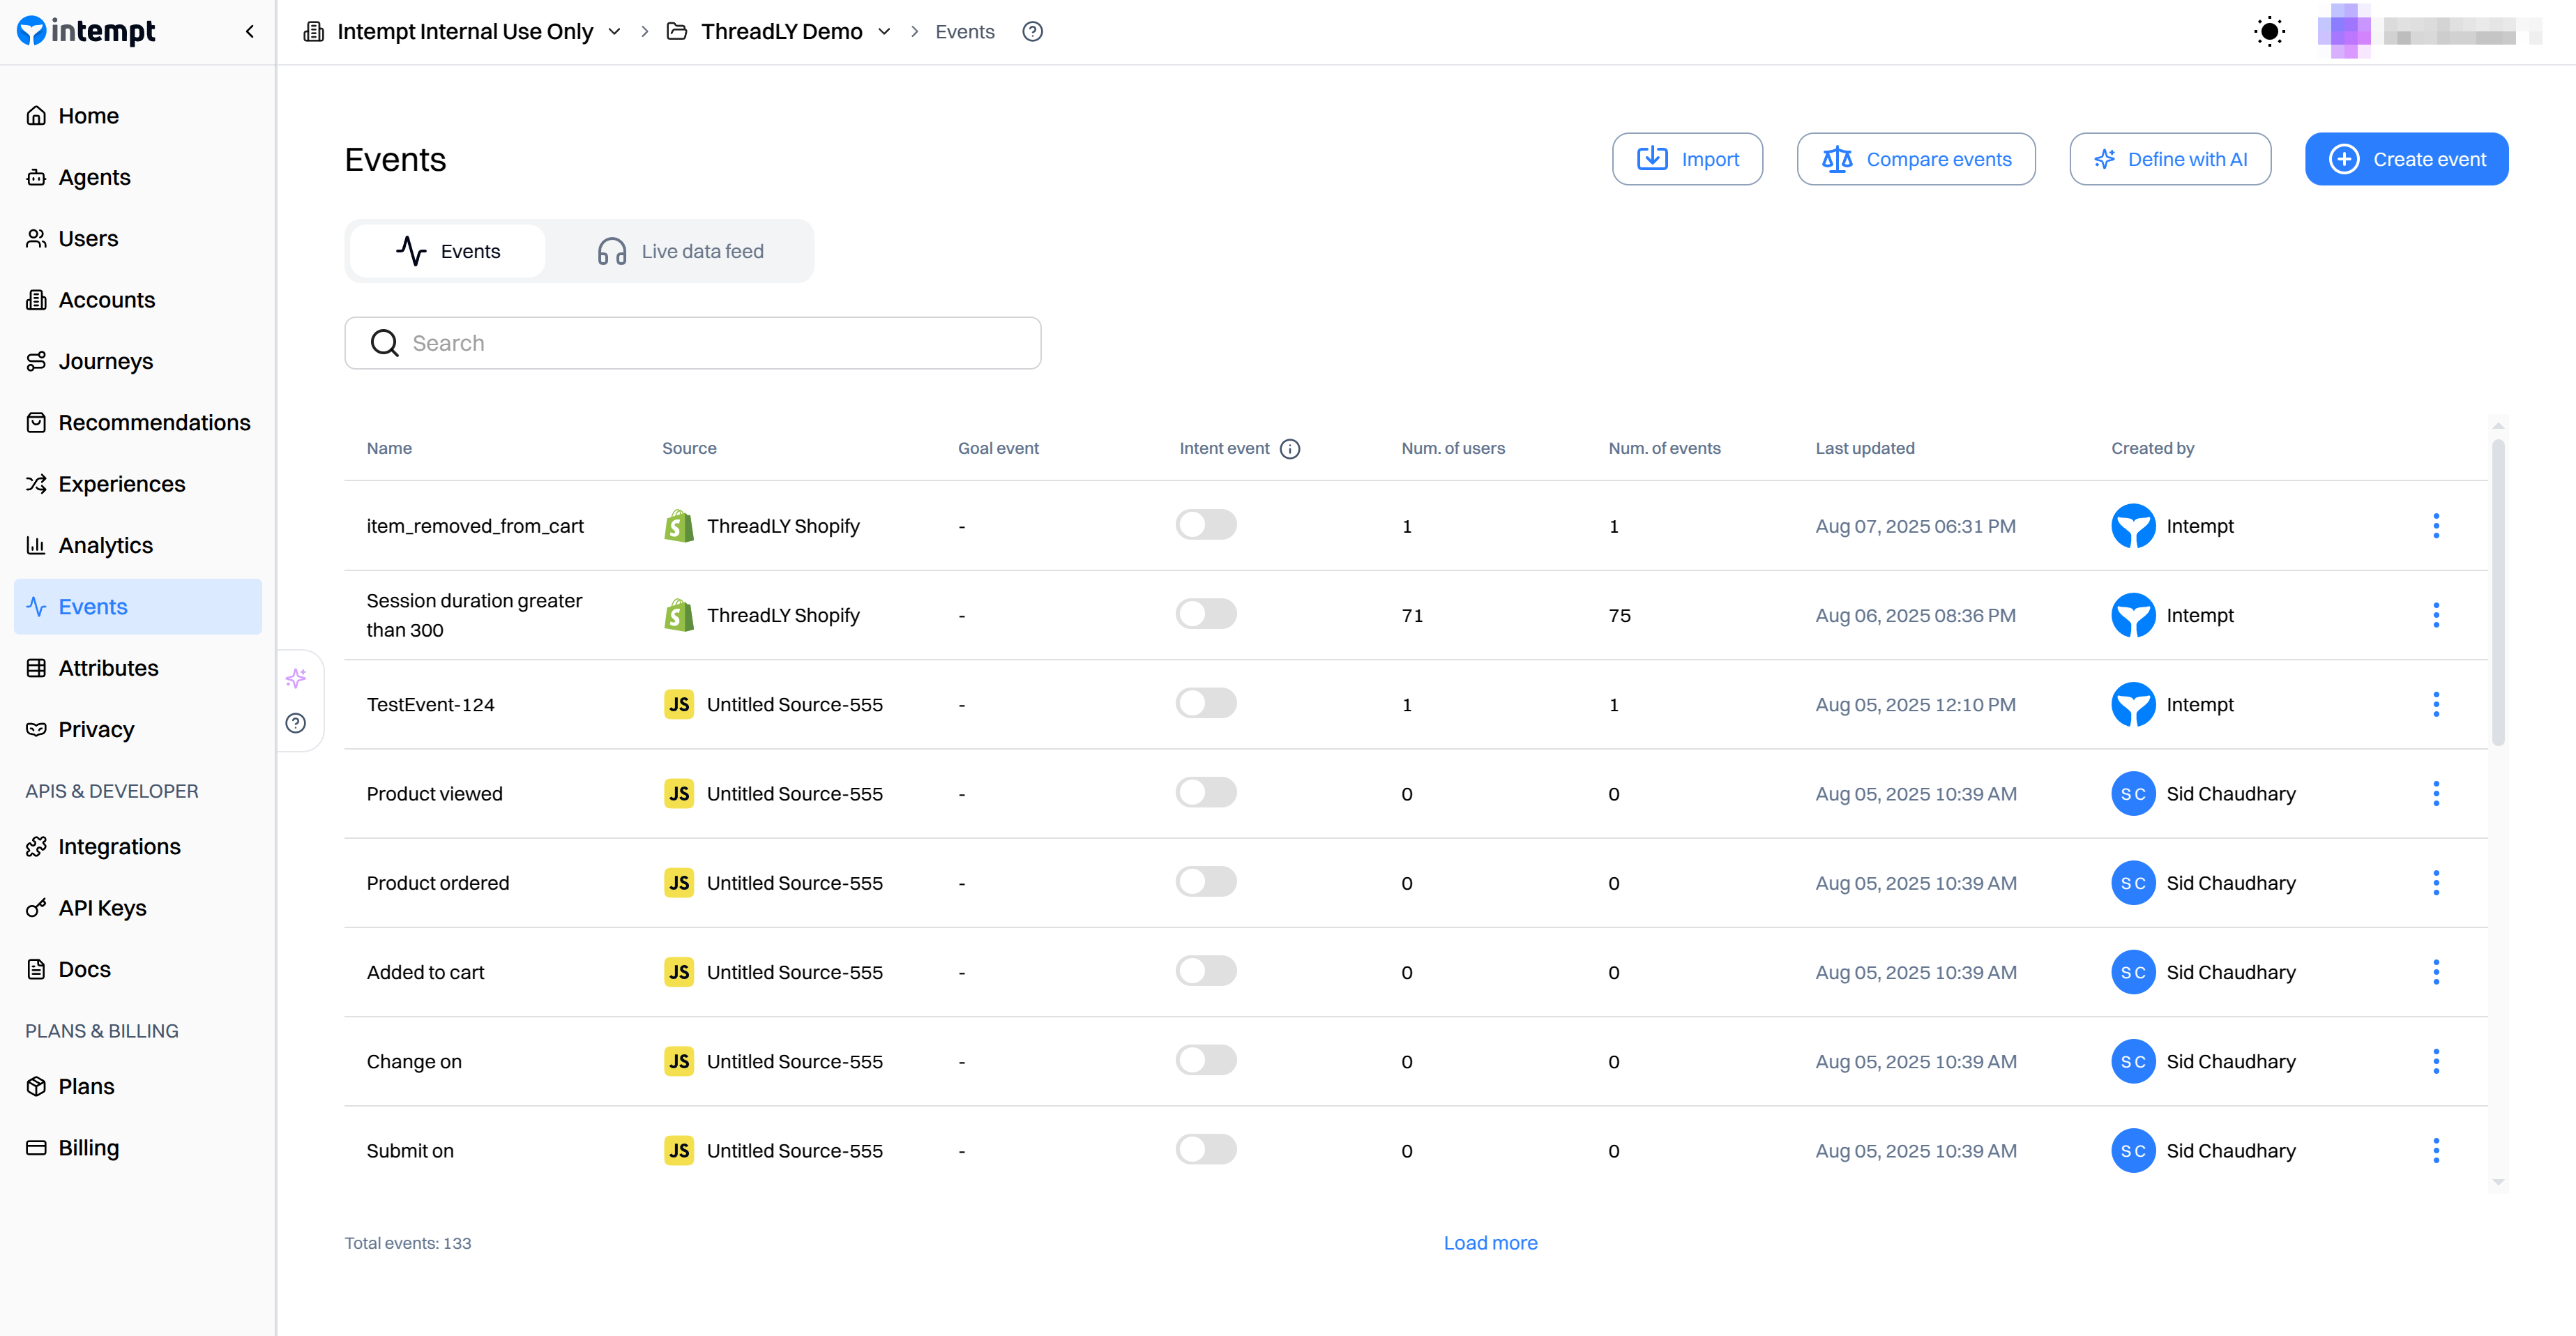Screen dimensions: 2576x1336
Task: Click Load more link
Action: [1490, 1243]
